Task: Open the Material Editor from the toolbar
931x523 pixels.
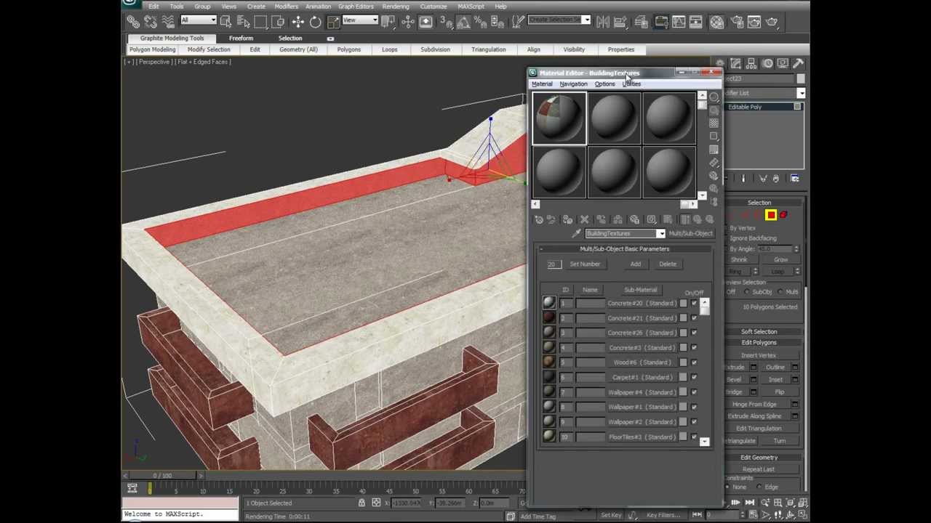Action: 717,22
